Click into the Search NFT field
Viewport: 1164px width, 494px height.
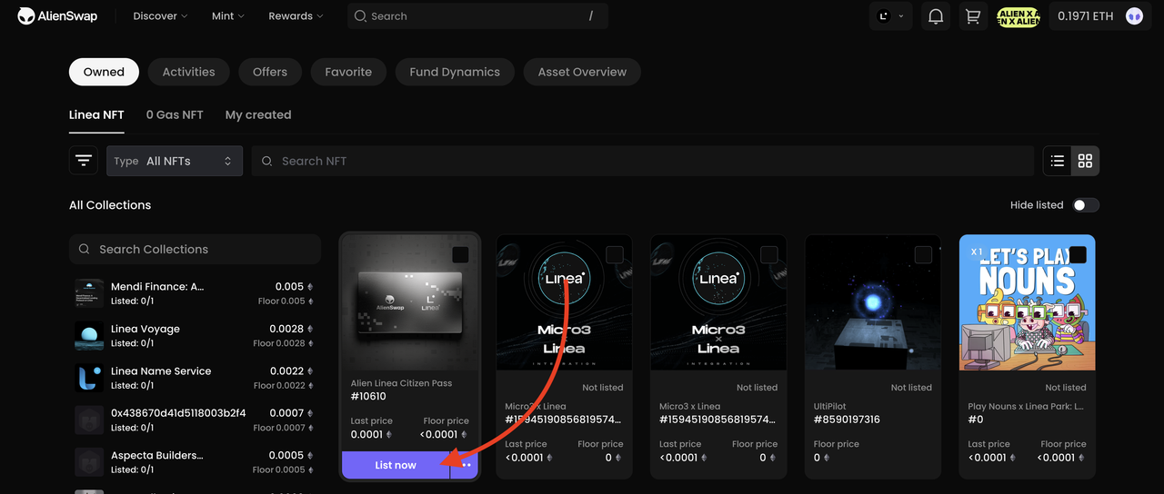pos(643,161)
